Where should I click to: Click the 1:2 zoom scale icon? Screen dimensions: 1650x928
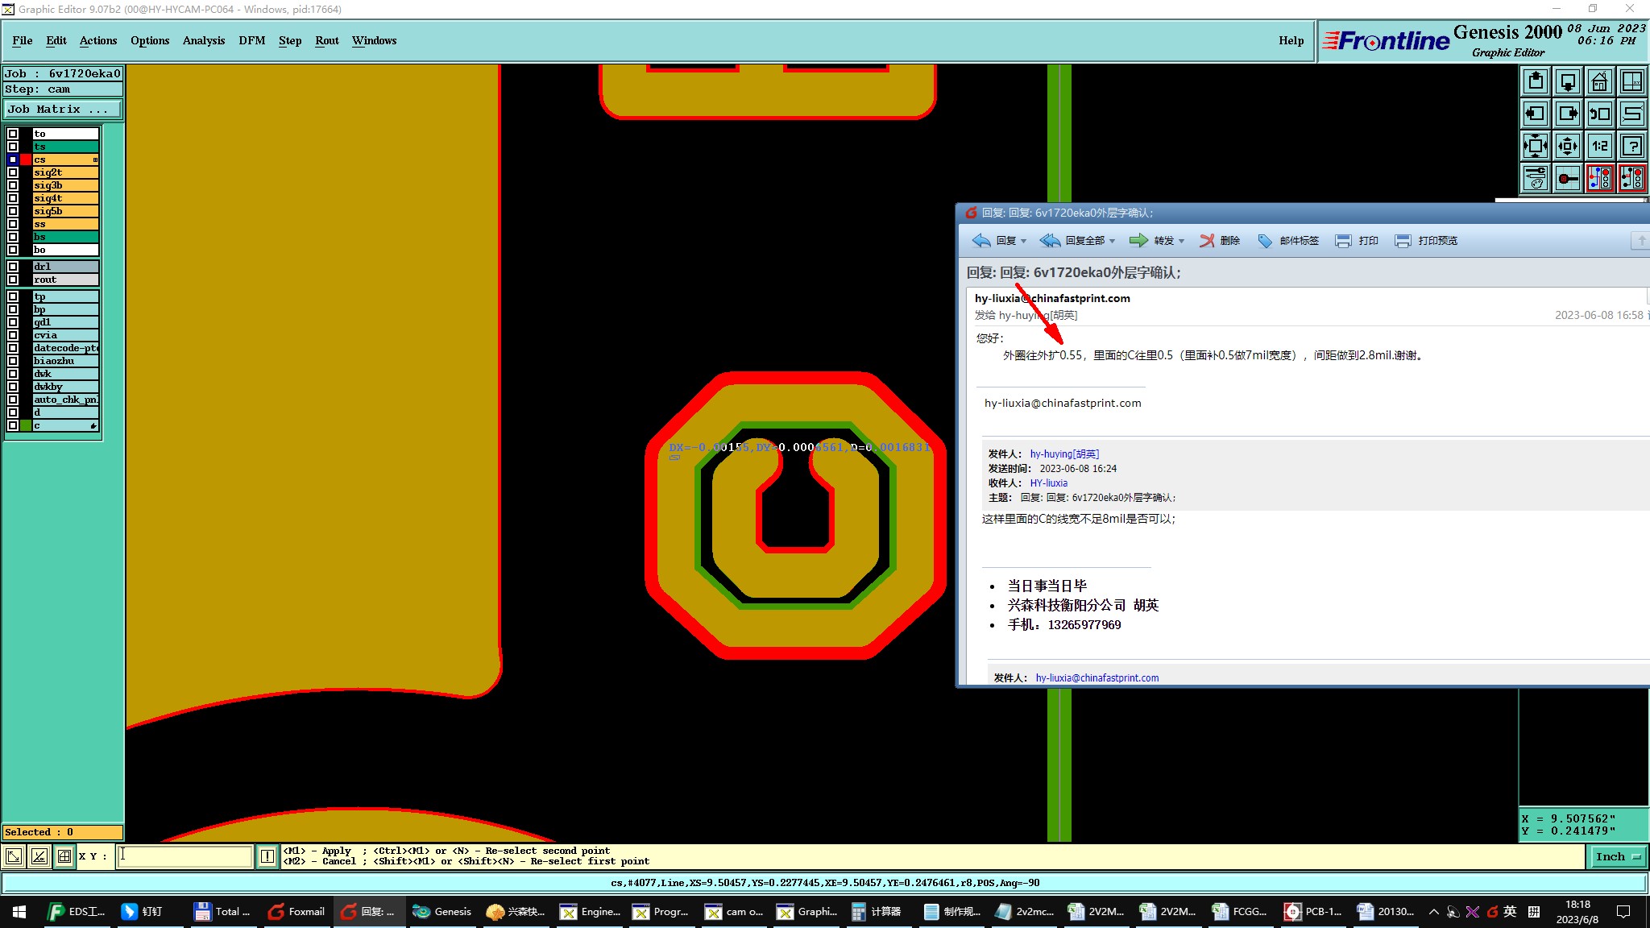tap(1599, 146)
